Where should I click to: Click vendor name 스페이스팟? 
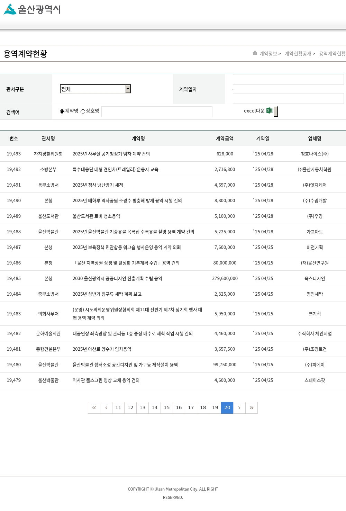click(315, 380)
